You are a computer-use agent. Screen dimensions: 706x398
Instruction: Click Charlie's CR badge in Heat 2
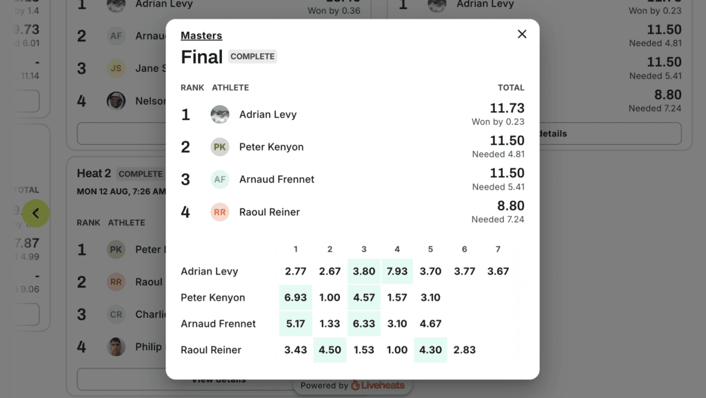pyautogui.click(x=117, y=314)
